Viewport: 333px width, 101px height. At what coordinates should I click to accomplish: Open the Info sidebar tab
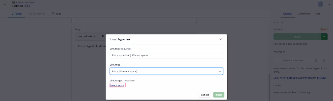pos(318,14)
